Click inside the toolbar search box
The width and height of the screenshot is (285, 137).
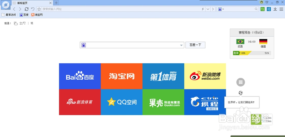(x=239, y=9)
